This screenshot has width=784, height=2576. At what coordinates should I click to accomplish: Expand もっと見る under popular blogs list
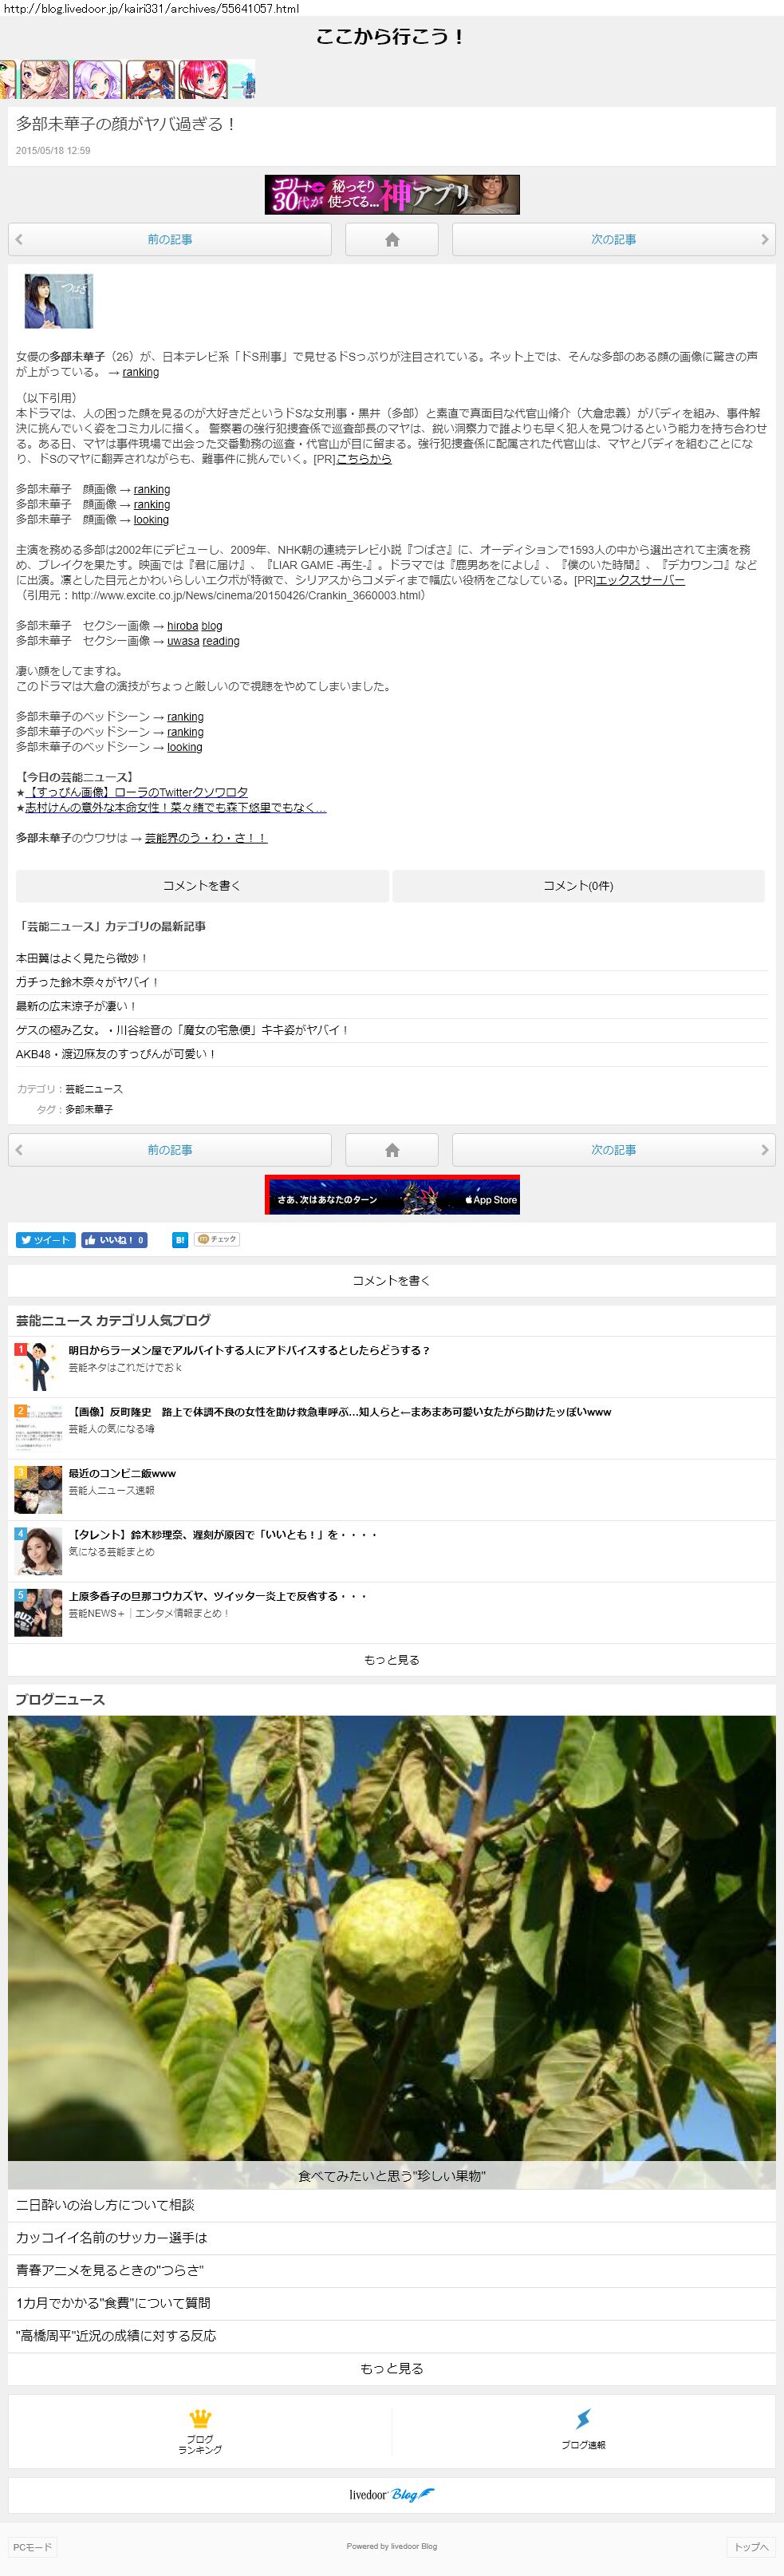pyautogui.click(x=391, y=1660)
